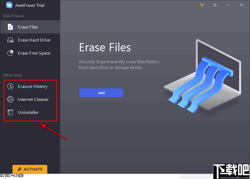Click the blue Add button
Viewport: 250px width, 179px height.
click(101, 93)
